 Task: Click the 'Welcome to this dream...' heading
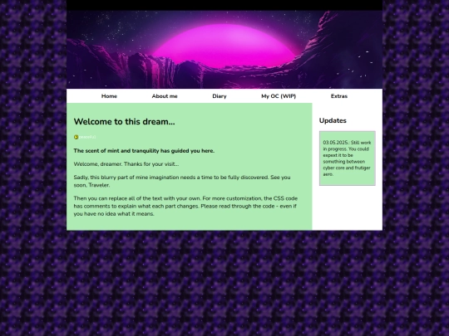124,121
